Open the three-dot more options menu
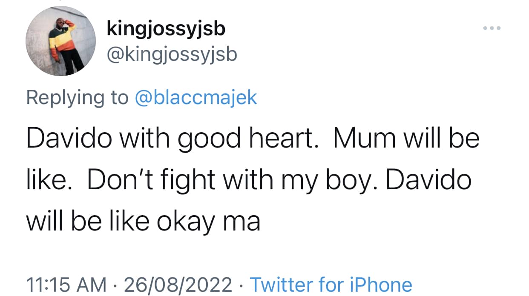Image resolution: width=529 pixels, height=296 pixels. (492, 28)
